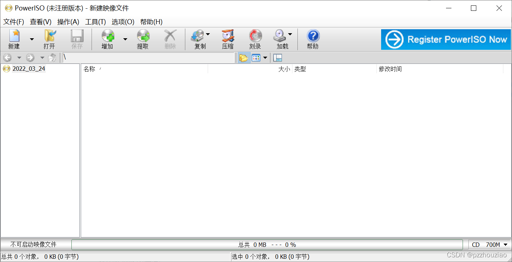Click the Save (保存) floppy icon
The height and width of the screenshot is (262, 512).
pos(77,36)
